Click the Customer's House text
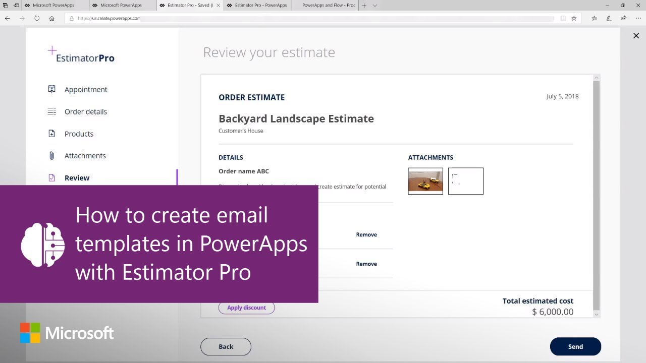646x363 pixels. tap(241, 131)
